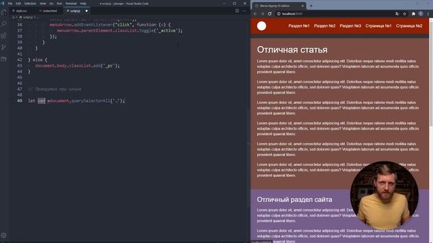The height and width of the screenshot is (243, 433).
Task: Bookmark this page with the star
Action: pos(405,13)
